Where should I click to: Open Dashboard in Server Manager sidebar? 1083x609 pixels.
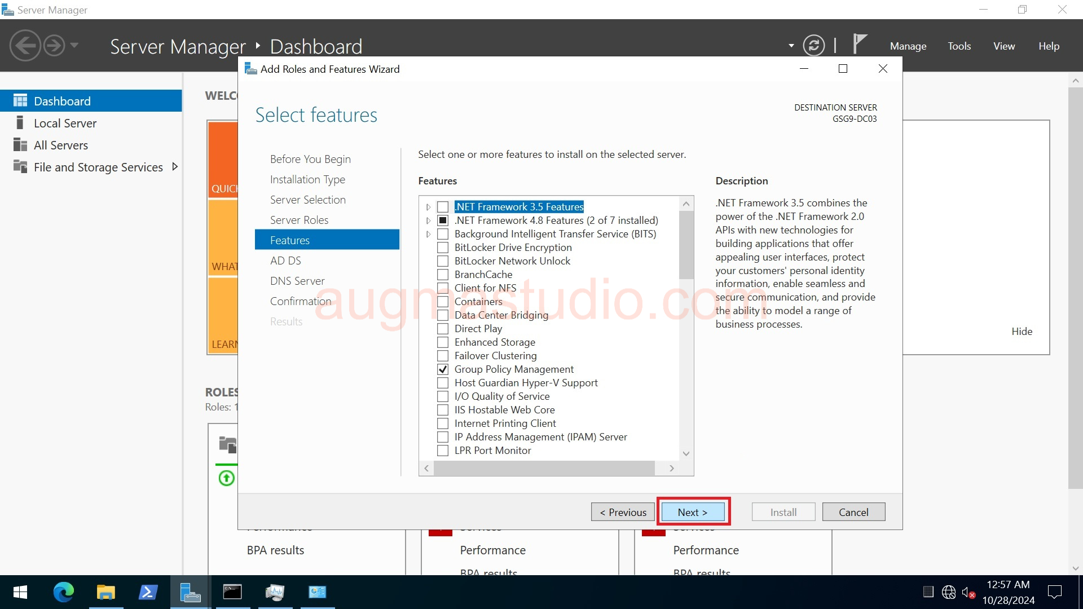pos(62,100)
